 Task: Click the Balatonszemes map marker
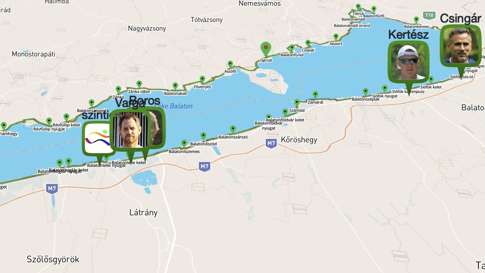click(184, 144)
